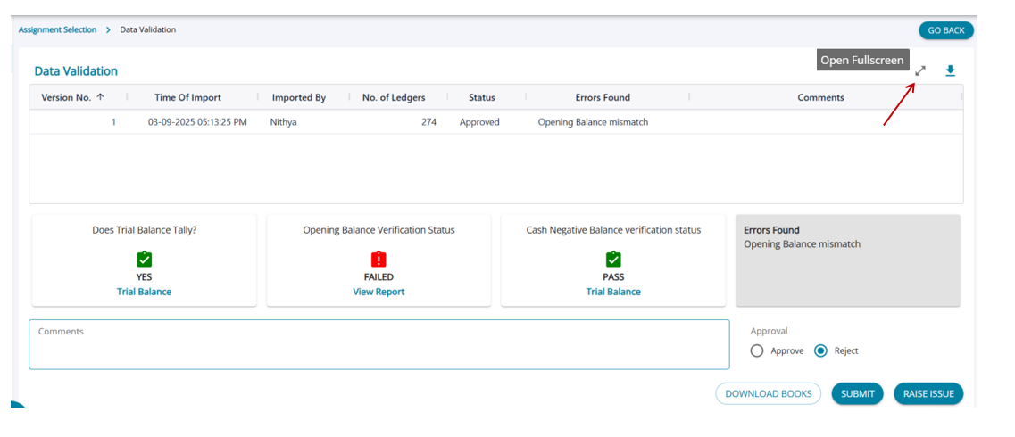Open the Assignment Selection breadcrumb
Viewport: 1015px width, 437px height.
click(57, 30)
